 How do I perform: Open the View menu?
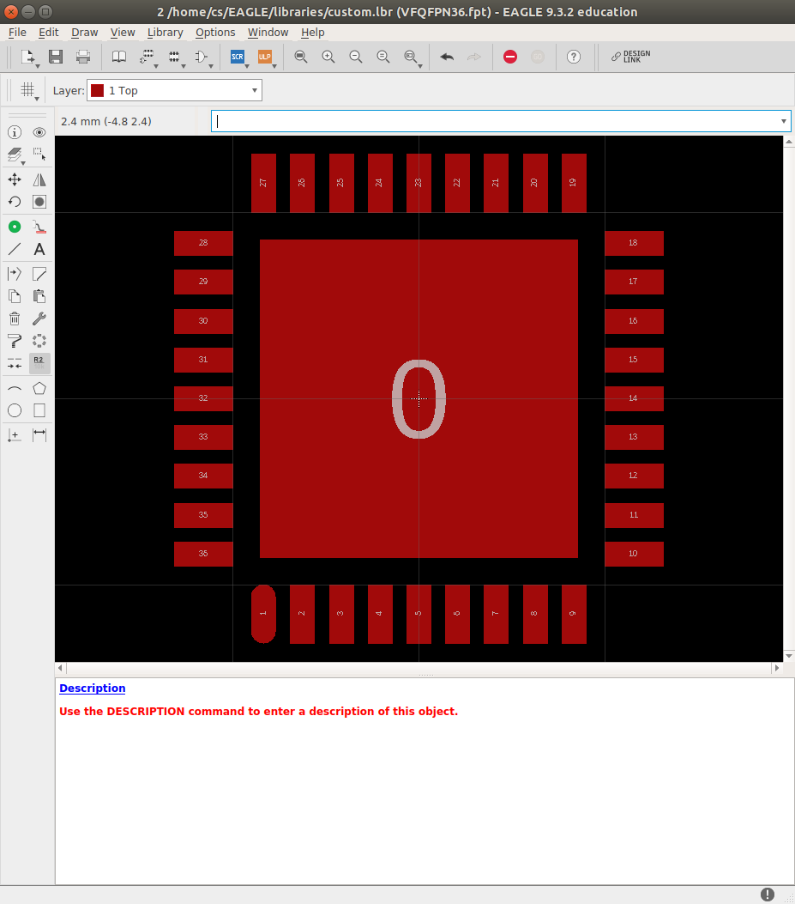(123, 33)
